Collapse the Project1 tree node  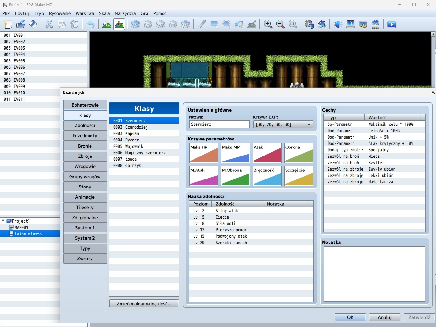[x=3, y=221]
